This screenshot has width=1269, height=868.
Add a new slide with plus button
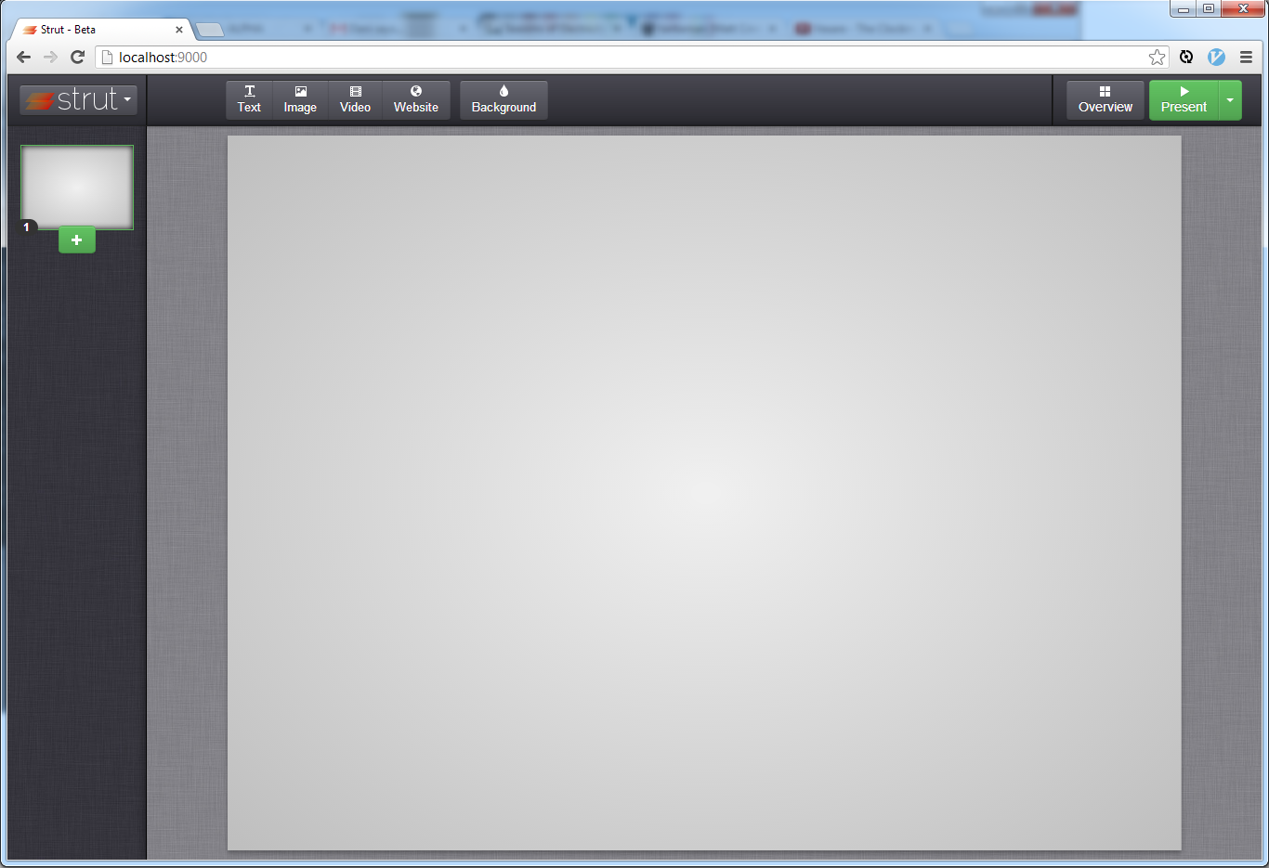click(77, 240)
